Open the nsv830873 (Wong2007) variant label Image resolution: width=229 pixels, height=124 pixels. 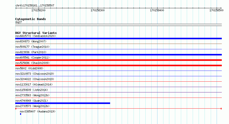tap(31, 41)
